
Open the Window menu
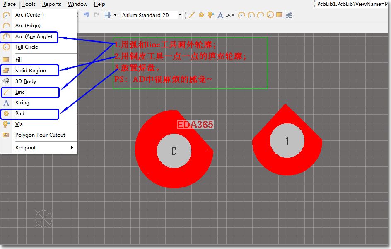click(x=77, y=4)
